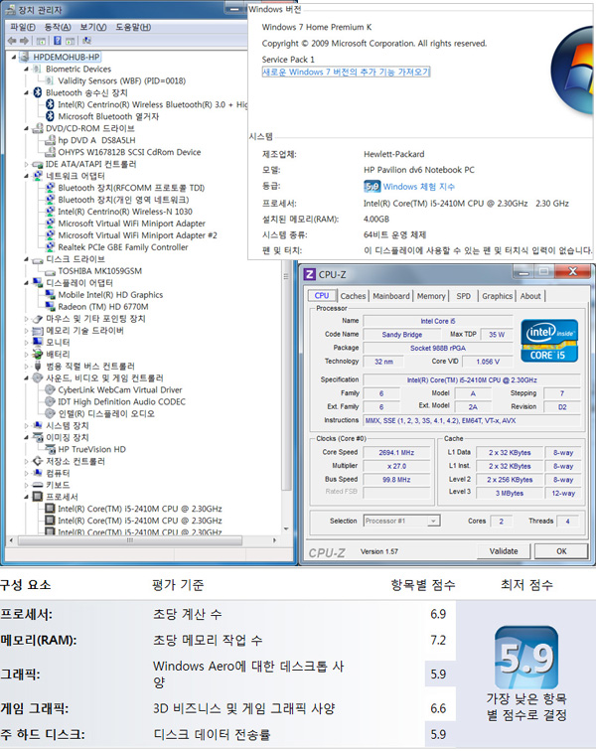The height and width of the screenshot is (751, 596).
Task: Open the 동작(A) menu
Action: tap(58, 27)
